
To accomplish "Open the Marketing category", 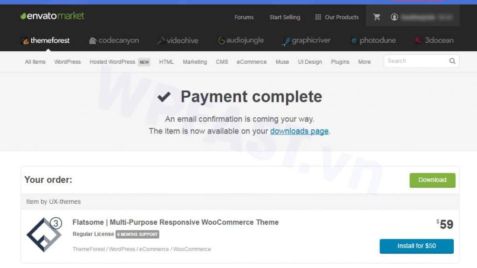I will (x=195, y=62).
